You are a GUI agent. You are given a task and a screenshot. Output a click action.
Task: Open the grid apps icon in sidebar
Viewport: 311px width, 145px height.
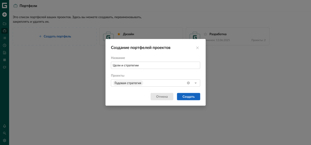4,60
